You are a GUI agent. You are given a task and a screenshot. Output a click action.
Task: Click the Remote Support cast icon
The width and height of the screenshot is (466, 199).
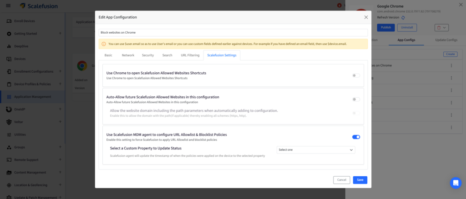(x=9, y=159)
